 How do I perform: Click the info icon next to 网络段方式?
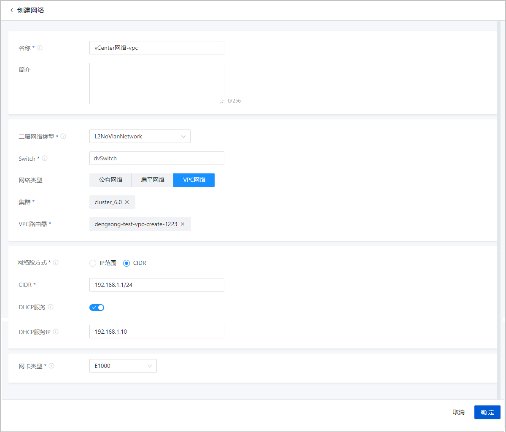56,262
